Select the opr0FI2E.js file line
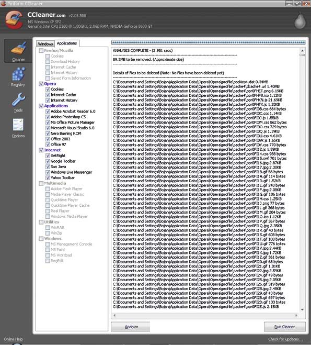311x345 pixels. pos(195,306)
